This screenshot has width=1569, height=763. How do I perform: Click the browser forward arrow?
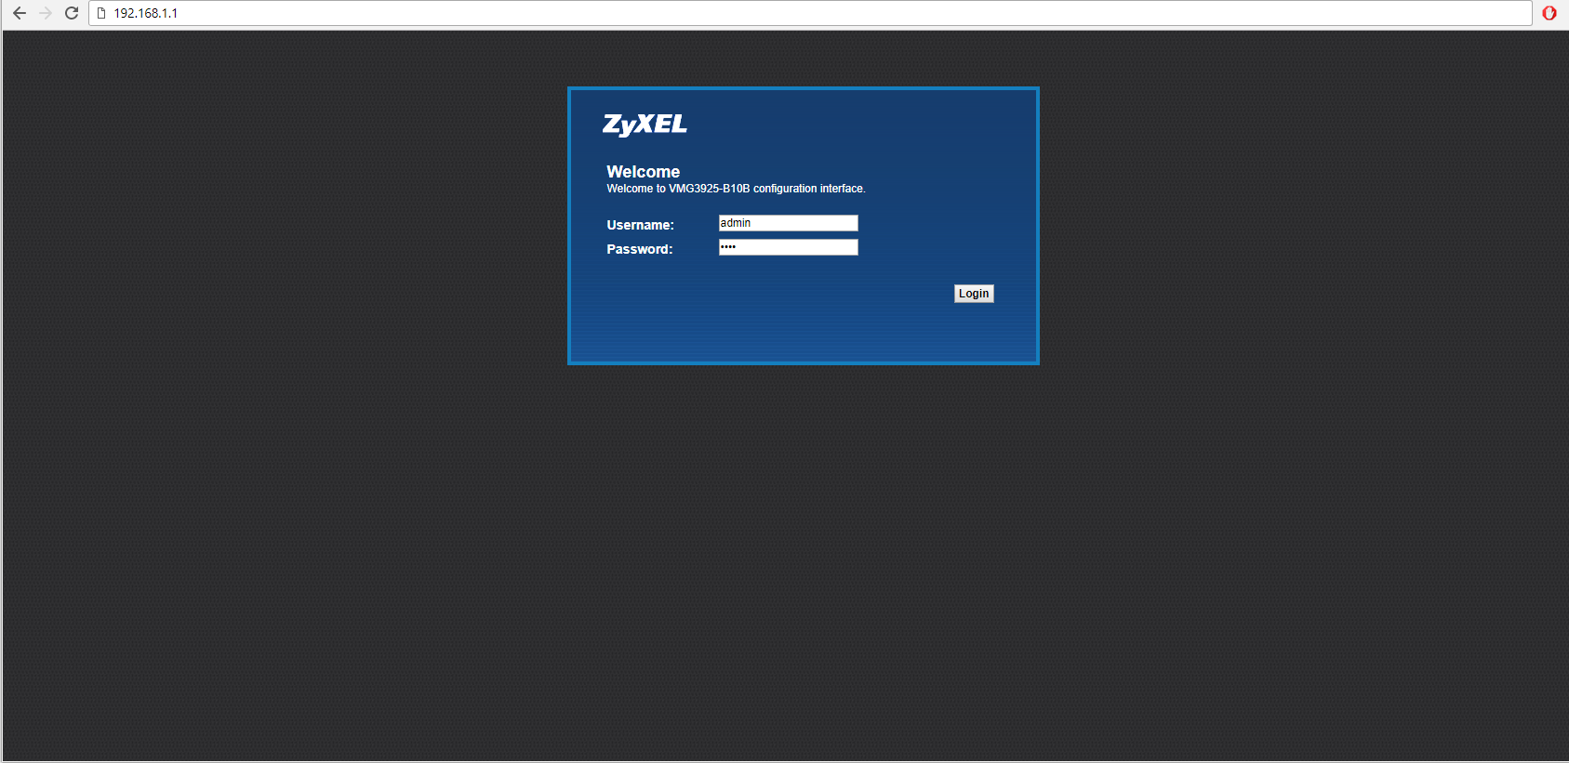pos(46,13)
